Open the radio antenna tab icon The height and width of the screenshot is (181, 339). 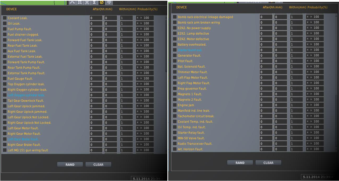point(109,2)
